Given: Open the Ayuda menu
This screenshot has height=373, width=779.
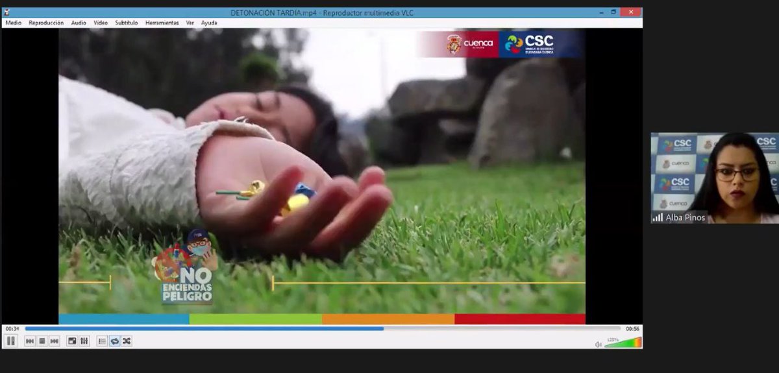Looking at the screenshot, I should coord(209,23).
